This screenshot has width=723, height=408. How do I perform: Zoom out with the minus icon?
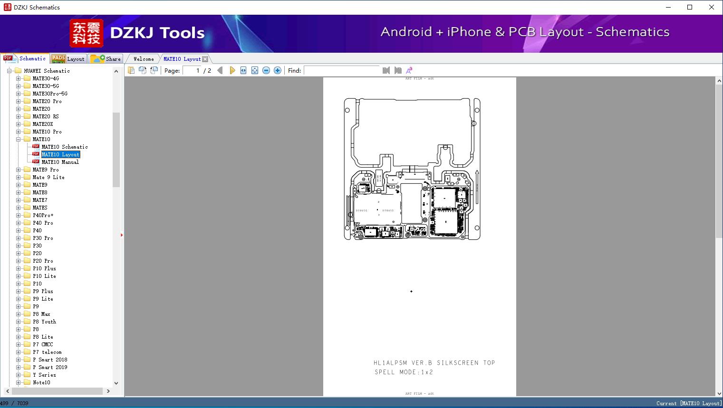pos(266,70)
